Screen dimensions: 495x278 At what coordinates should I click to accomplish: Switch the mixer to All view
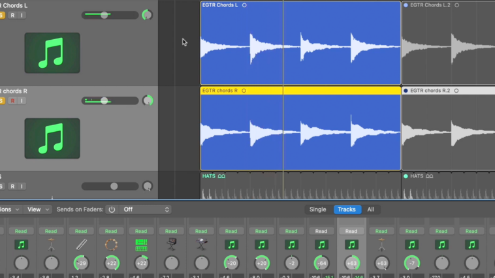[371, 209]
